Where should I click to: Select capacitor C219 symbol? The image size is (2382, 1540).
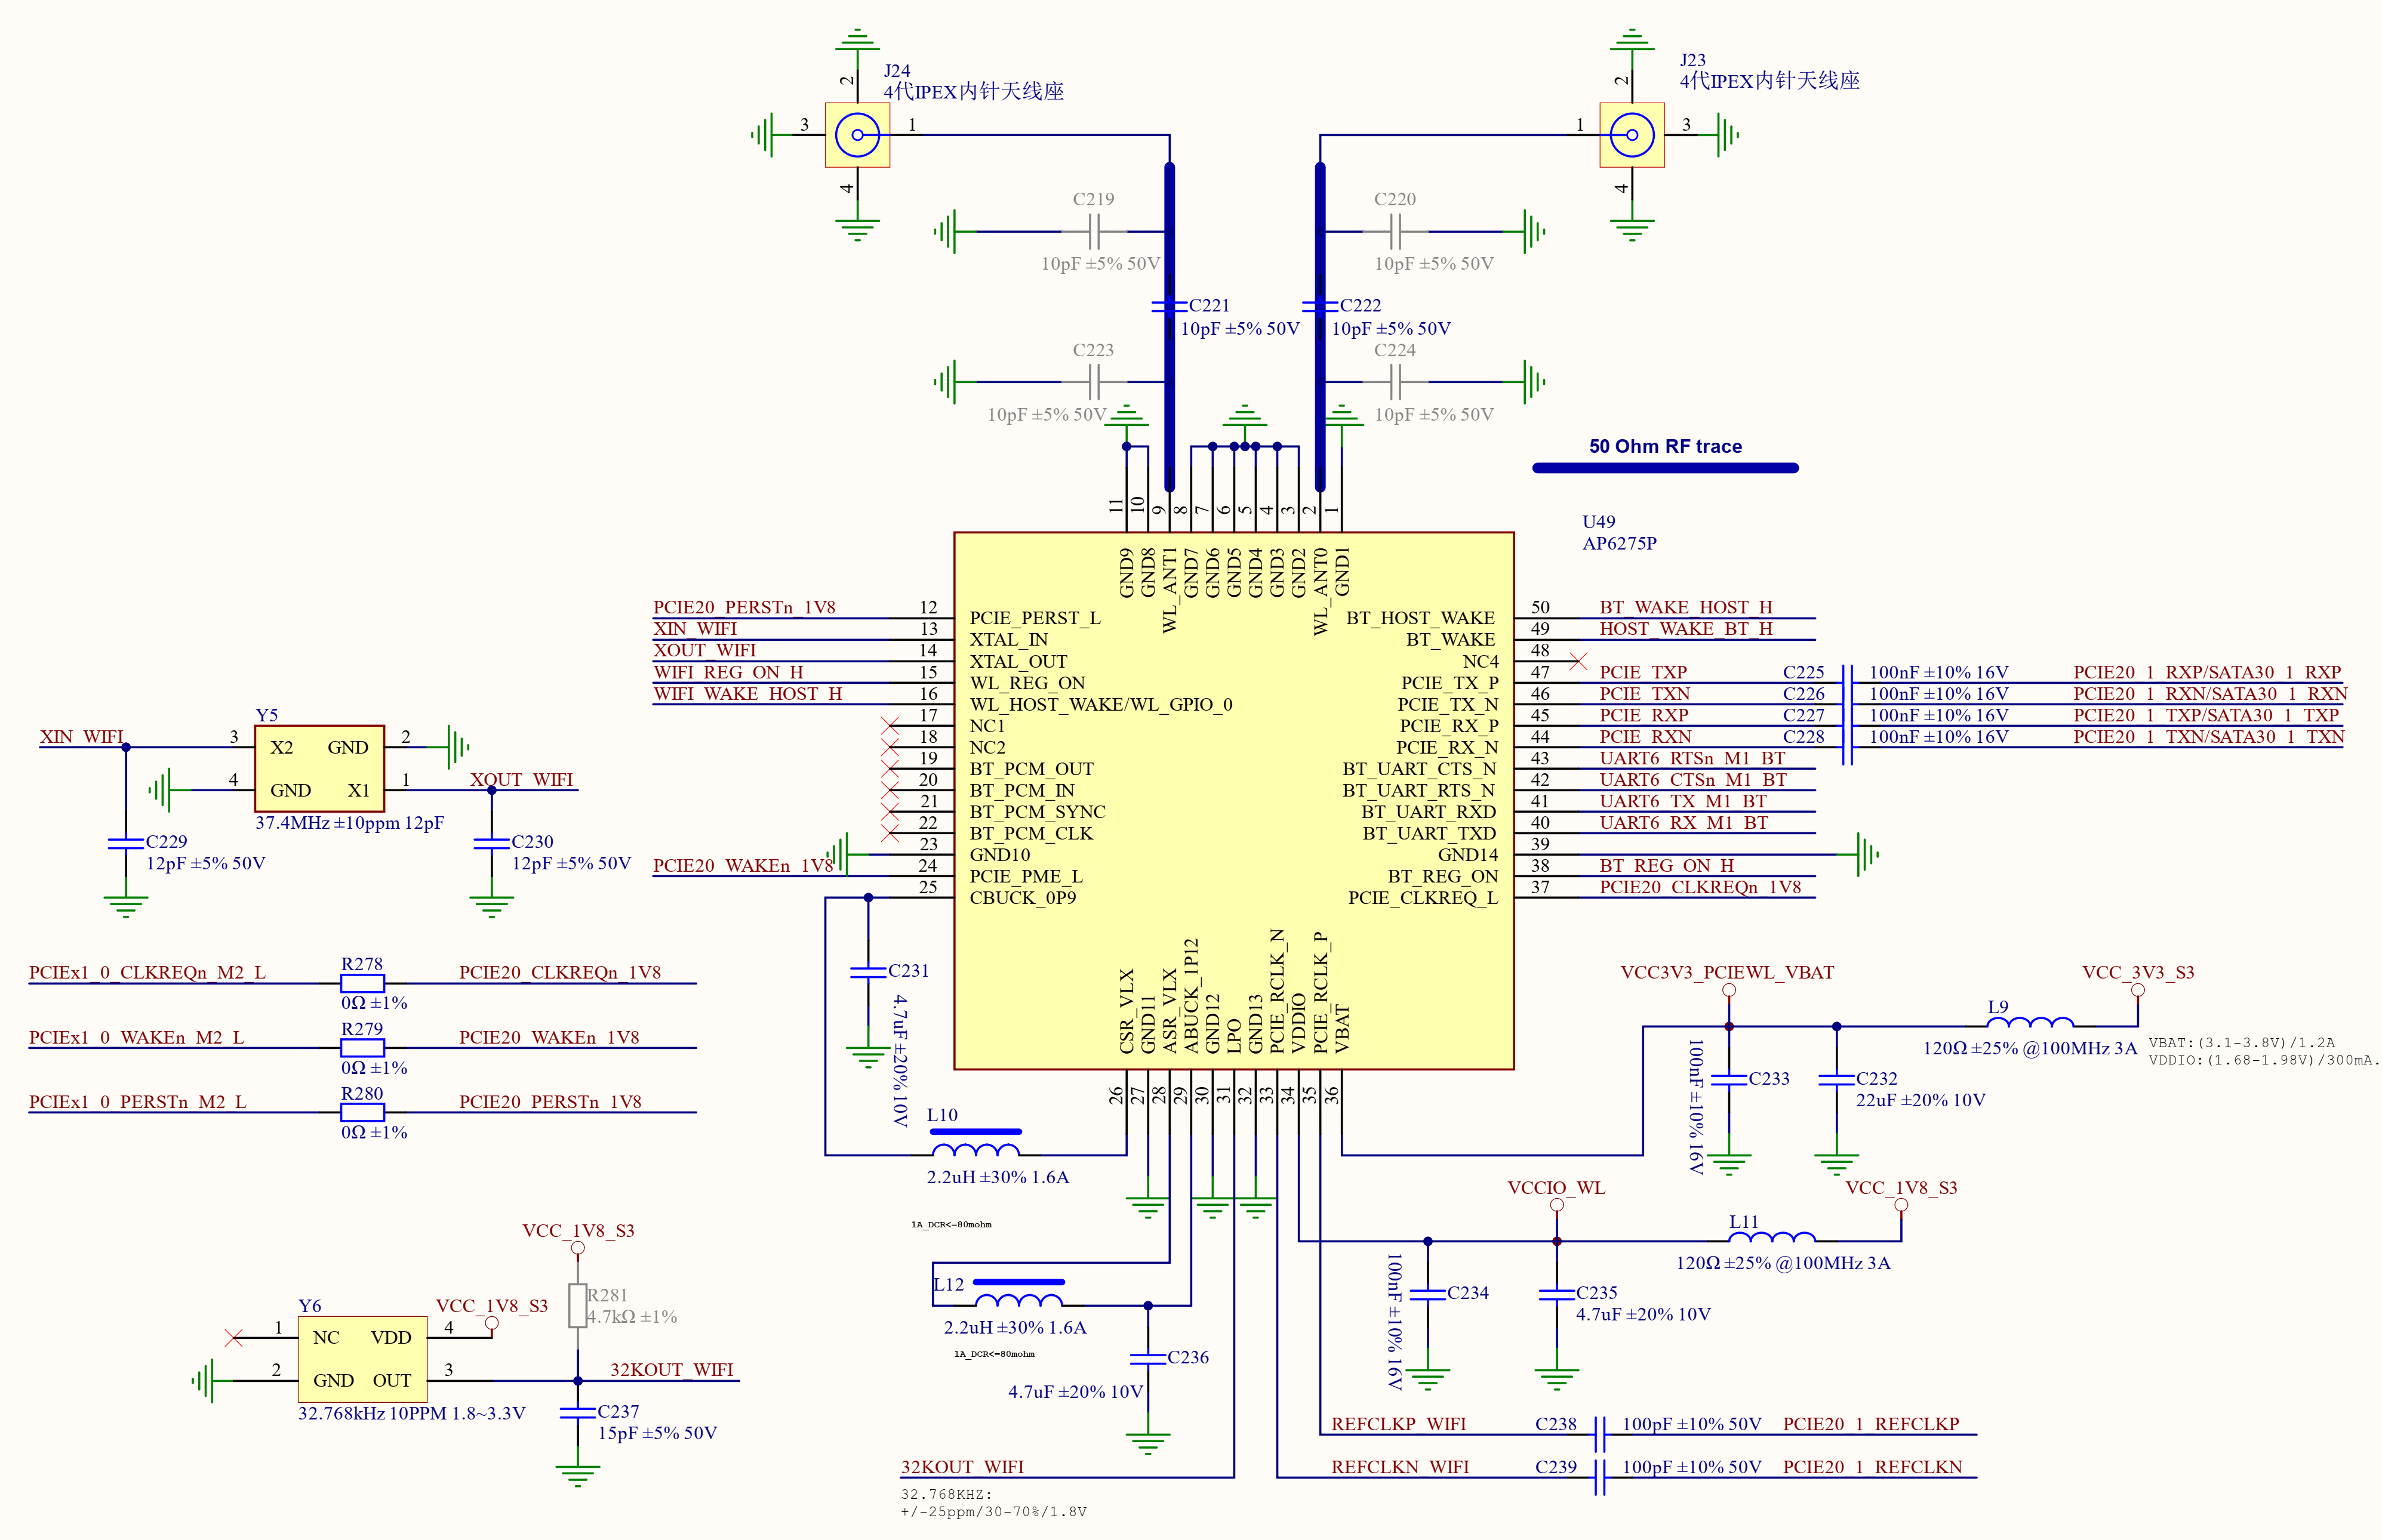pyautogui.click(x=1094, y=231)
